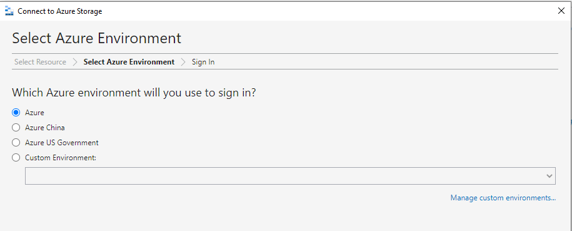Choose the Azure China radio option
This screenshot has height=231, width=572.
(16, 128)
